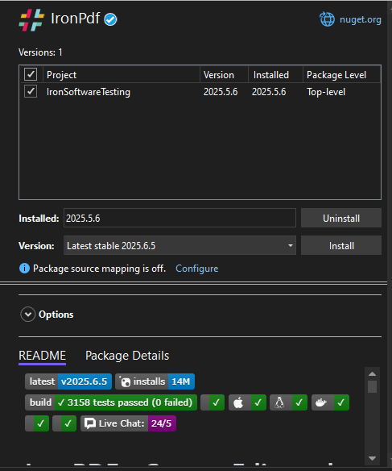Image resolution: width=392 pixels, height=471 pixels.
Task: Click the README scrollbar up arrow
Action: pos(372,373)
